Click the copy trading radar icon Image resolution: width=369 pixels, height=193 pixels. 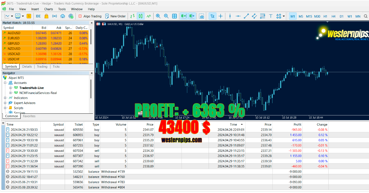[x=71, y=16]
